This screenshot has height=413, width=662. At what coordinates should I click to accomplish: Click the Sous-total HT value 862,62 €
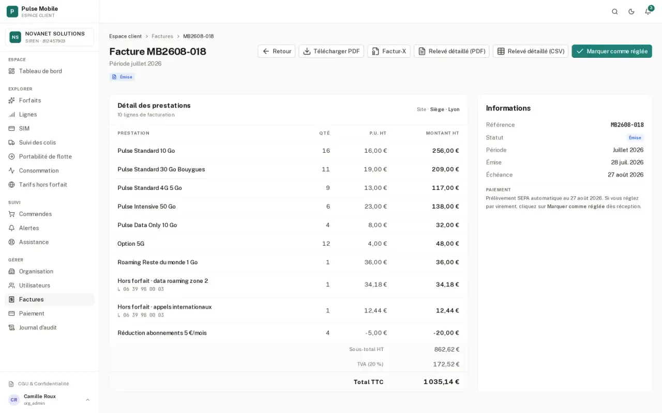point(447,350)
